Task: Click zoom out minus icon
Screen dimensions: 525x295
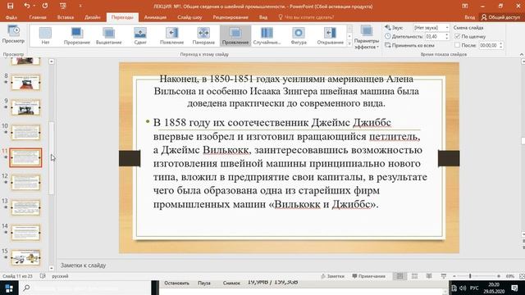Action: click(x=454, y=276)
